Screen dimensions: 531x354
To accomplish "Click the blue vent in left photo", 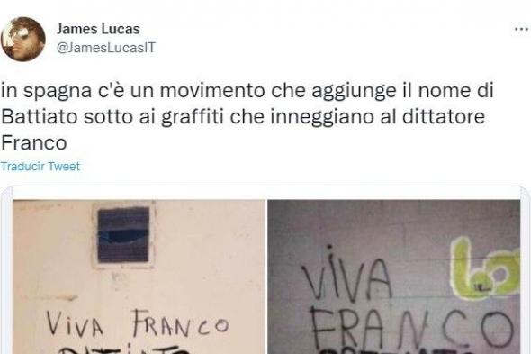I will tap(123, 234).
